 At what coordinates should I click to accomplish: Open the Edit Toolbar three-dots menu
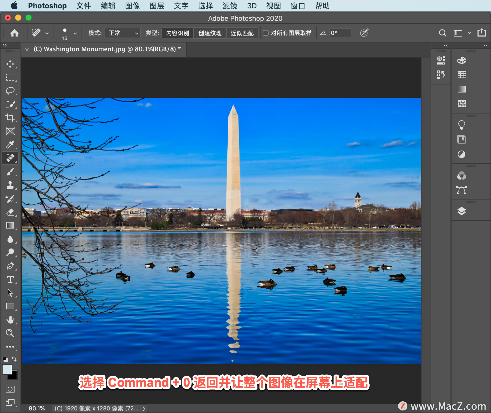click(10, 347)
